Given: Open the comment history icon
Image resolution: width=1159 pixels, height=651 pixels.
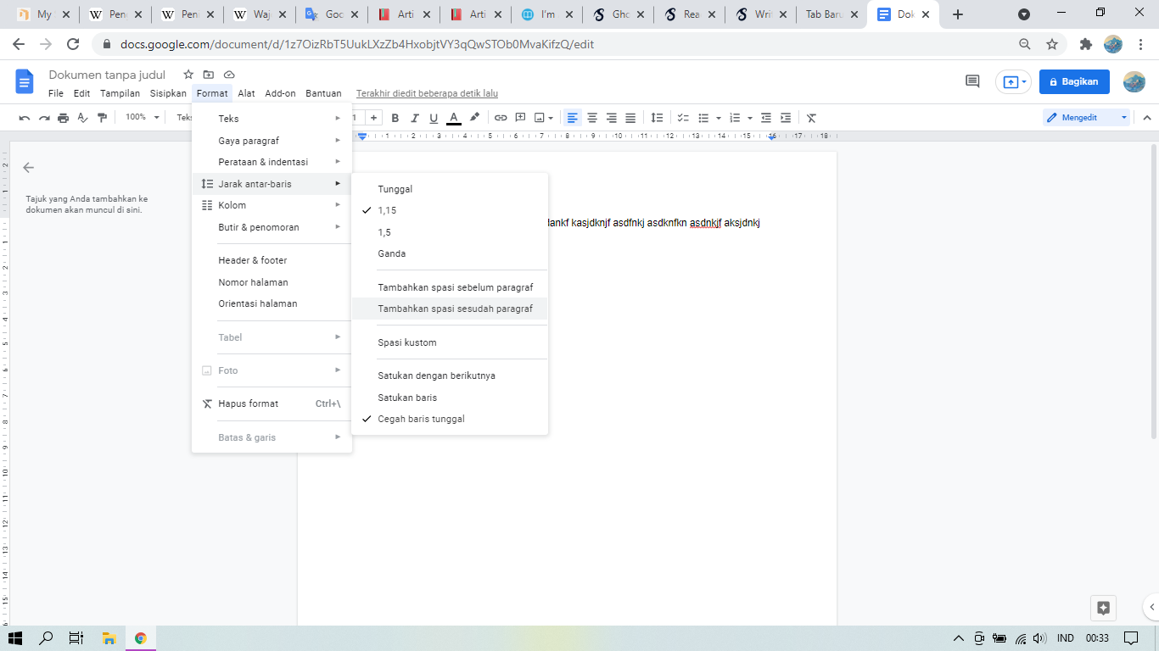Looking at the screenshot, I should pos(972,81).
